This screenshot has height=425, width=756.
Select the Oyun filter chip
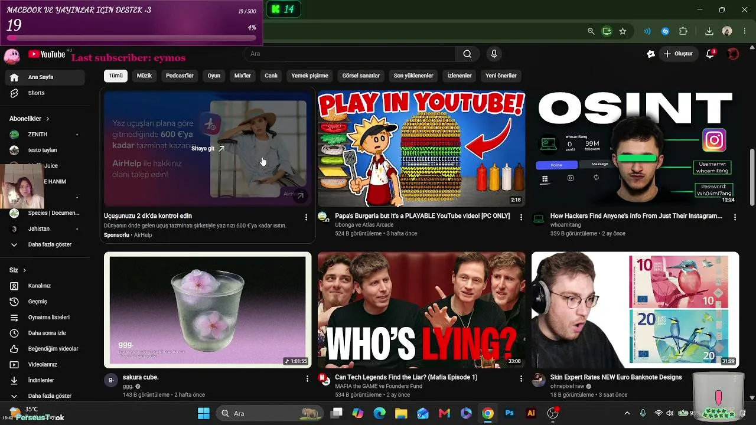214,76
